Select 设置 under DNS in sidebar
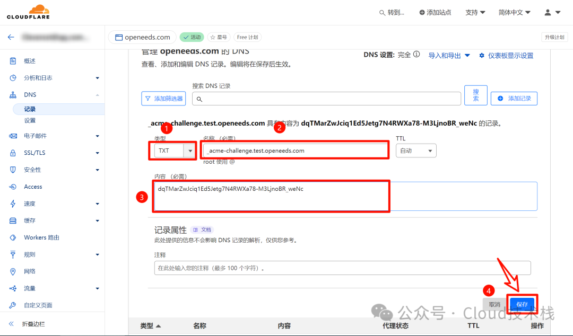Viewport: 573px width, 336px height. [x=30, y=120]
